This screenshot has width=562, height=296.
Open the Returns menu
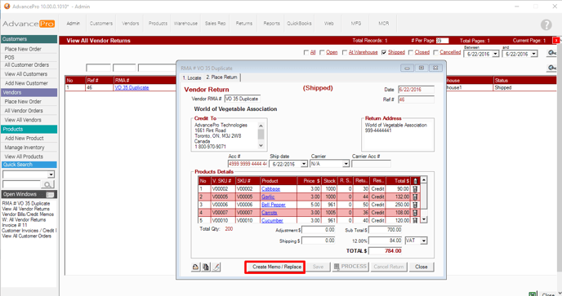[244, 24]
